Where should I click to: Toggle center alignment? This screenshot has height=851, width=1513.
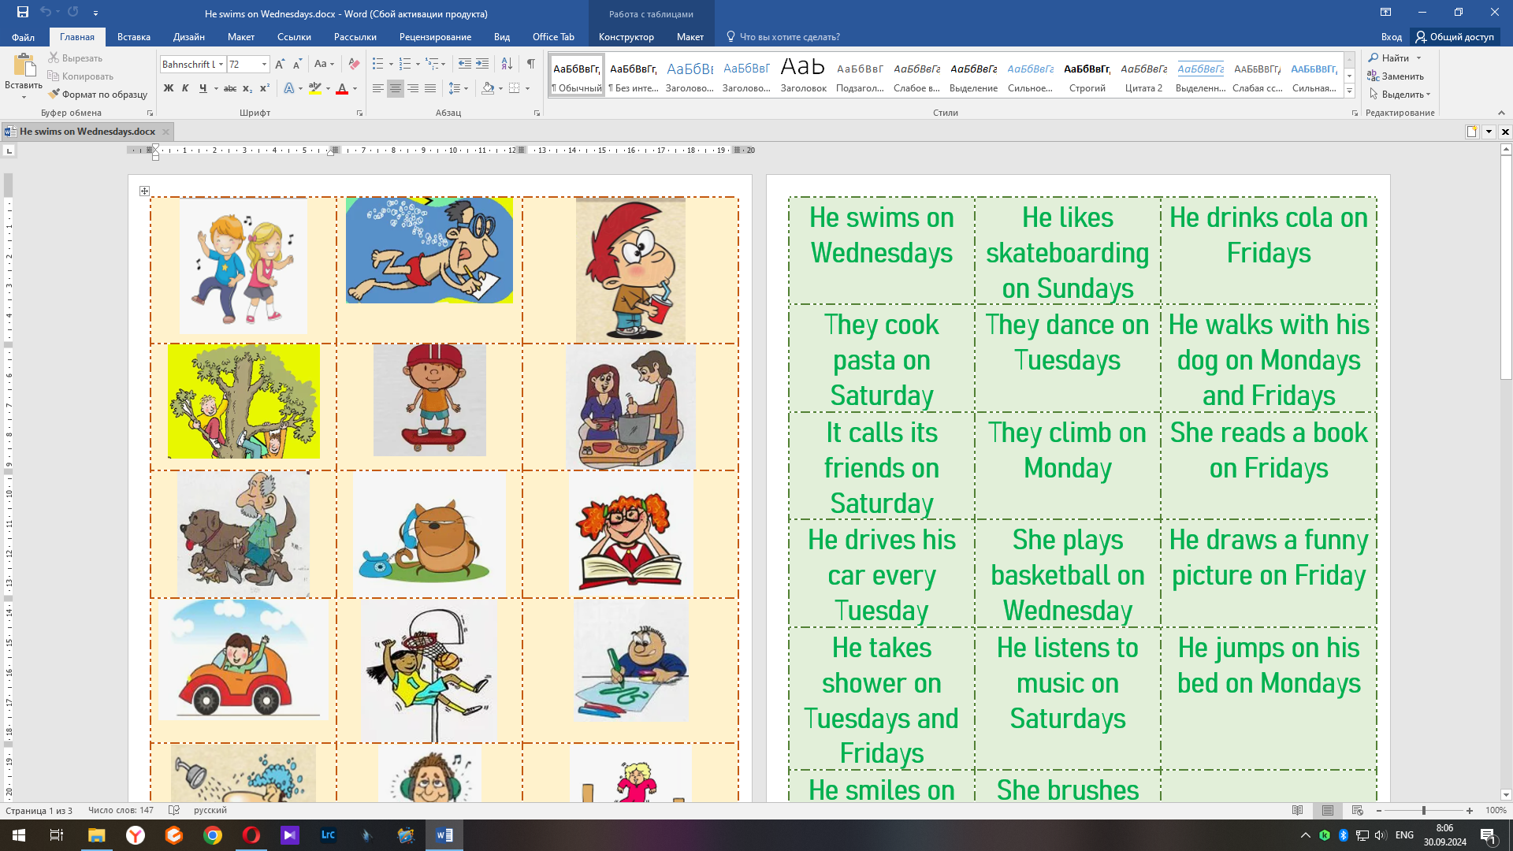[396, 88]
